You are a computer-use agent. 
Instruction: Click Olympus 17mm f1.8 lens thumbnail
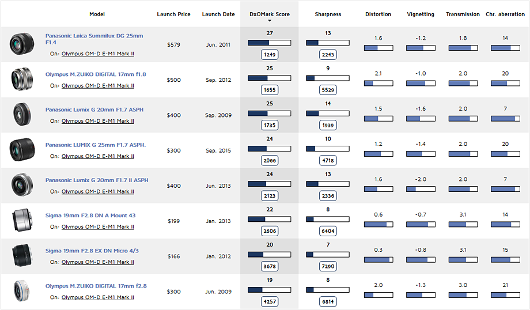coord(22,79)
